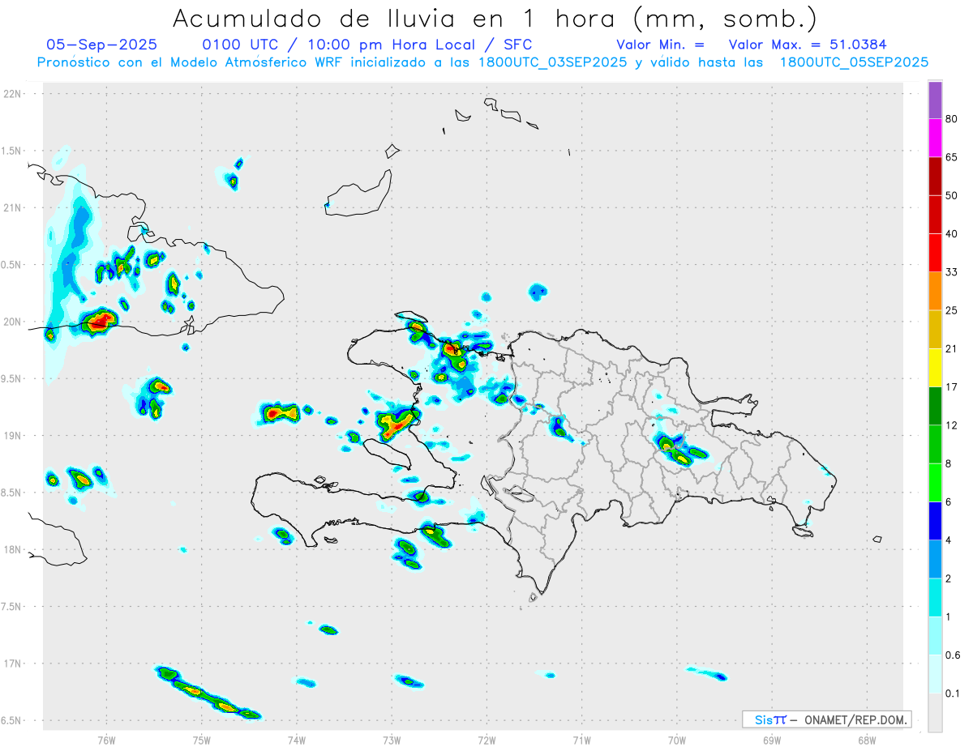The image size is (973, 751).
Task: Select the "69W" longitude label
Action: 771,740
